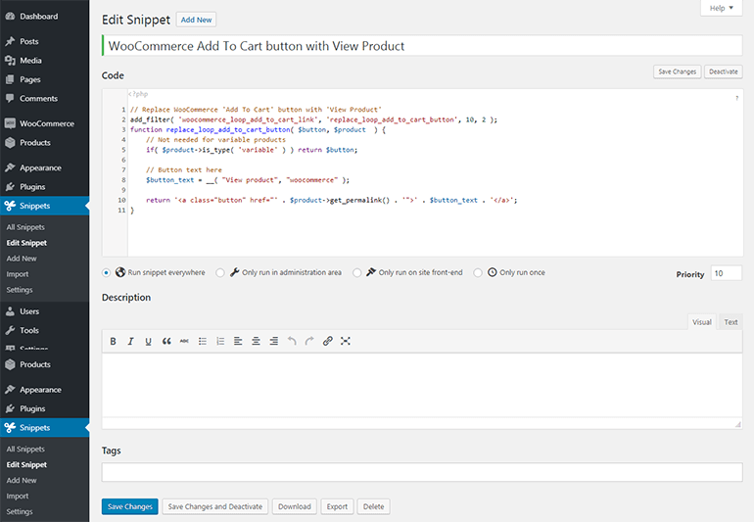Switch to the Visual editor tab
Screen dimensions: 754x522
pos(701,322)
